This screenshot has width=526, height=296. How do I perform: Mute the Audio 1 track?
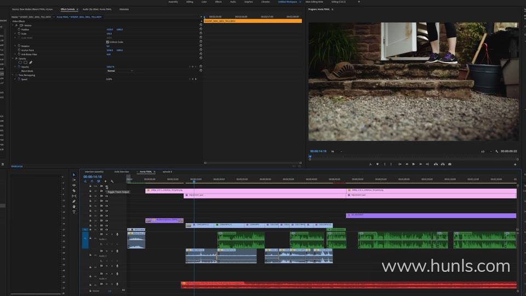(107, 234)
